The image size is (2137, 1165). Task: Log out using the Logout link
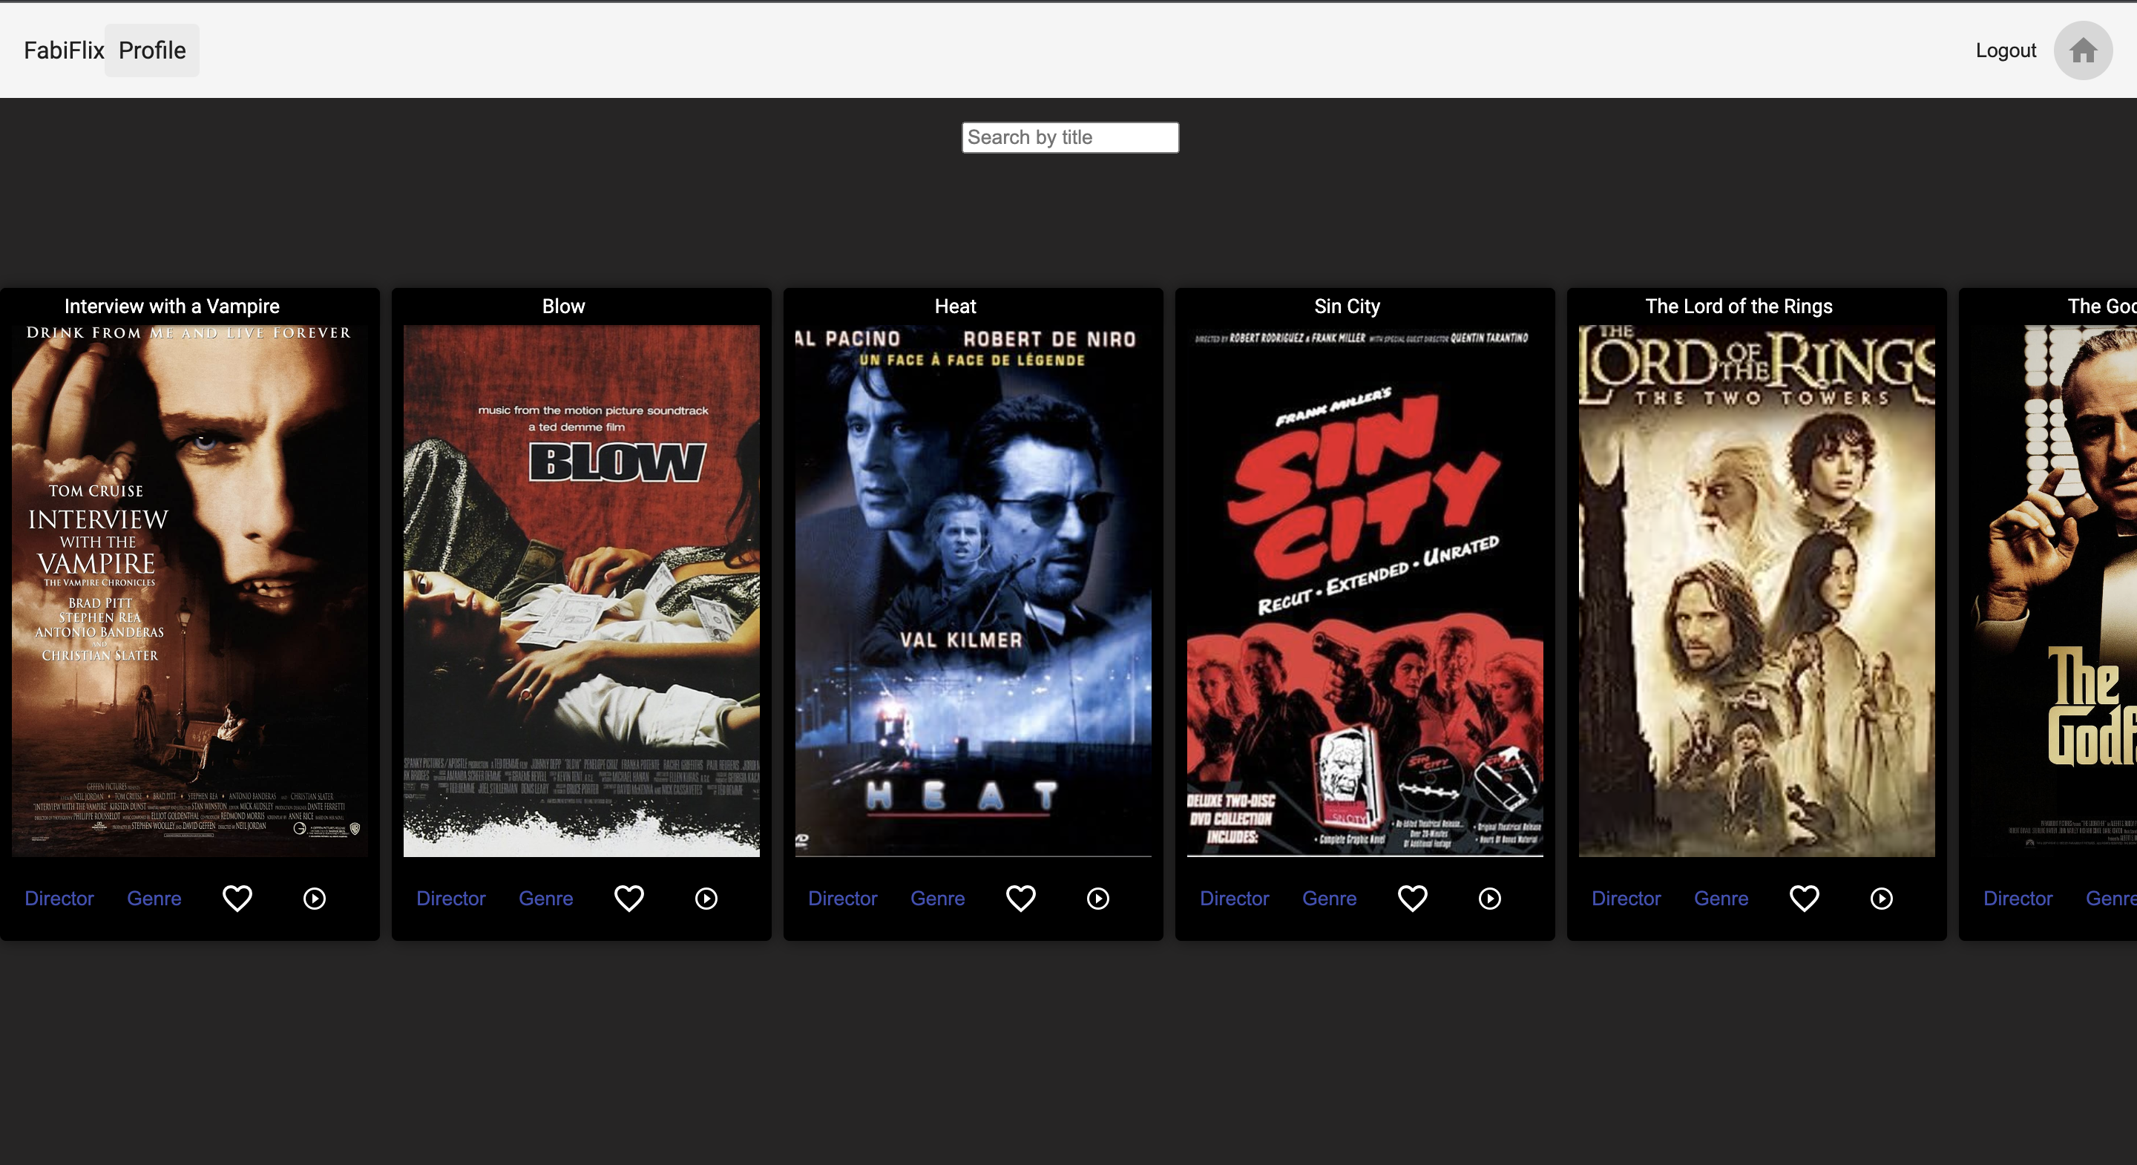click(2005, 50)
